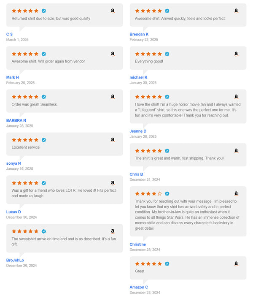
Task: Click the date December 23, 2024
Action: tap(145, 293)
